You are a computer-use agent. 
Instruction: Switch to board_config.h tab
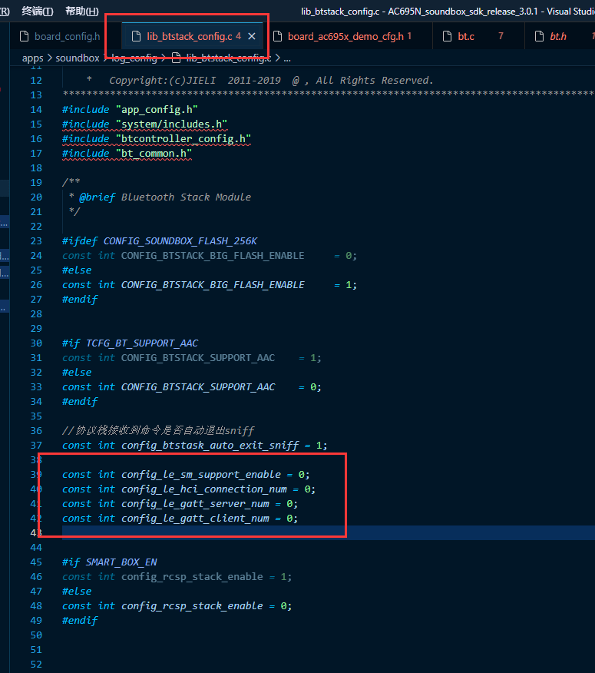pos(60,36)
